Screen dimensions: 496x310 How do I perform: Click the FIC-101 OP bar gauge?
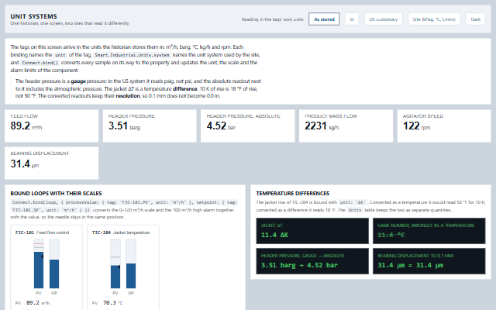pyautogui.click(x=54, y=263)
